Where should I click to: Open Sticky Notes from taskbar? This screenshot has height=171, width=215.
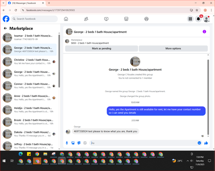click(29, 154)
